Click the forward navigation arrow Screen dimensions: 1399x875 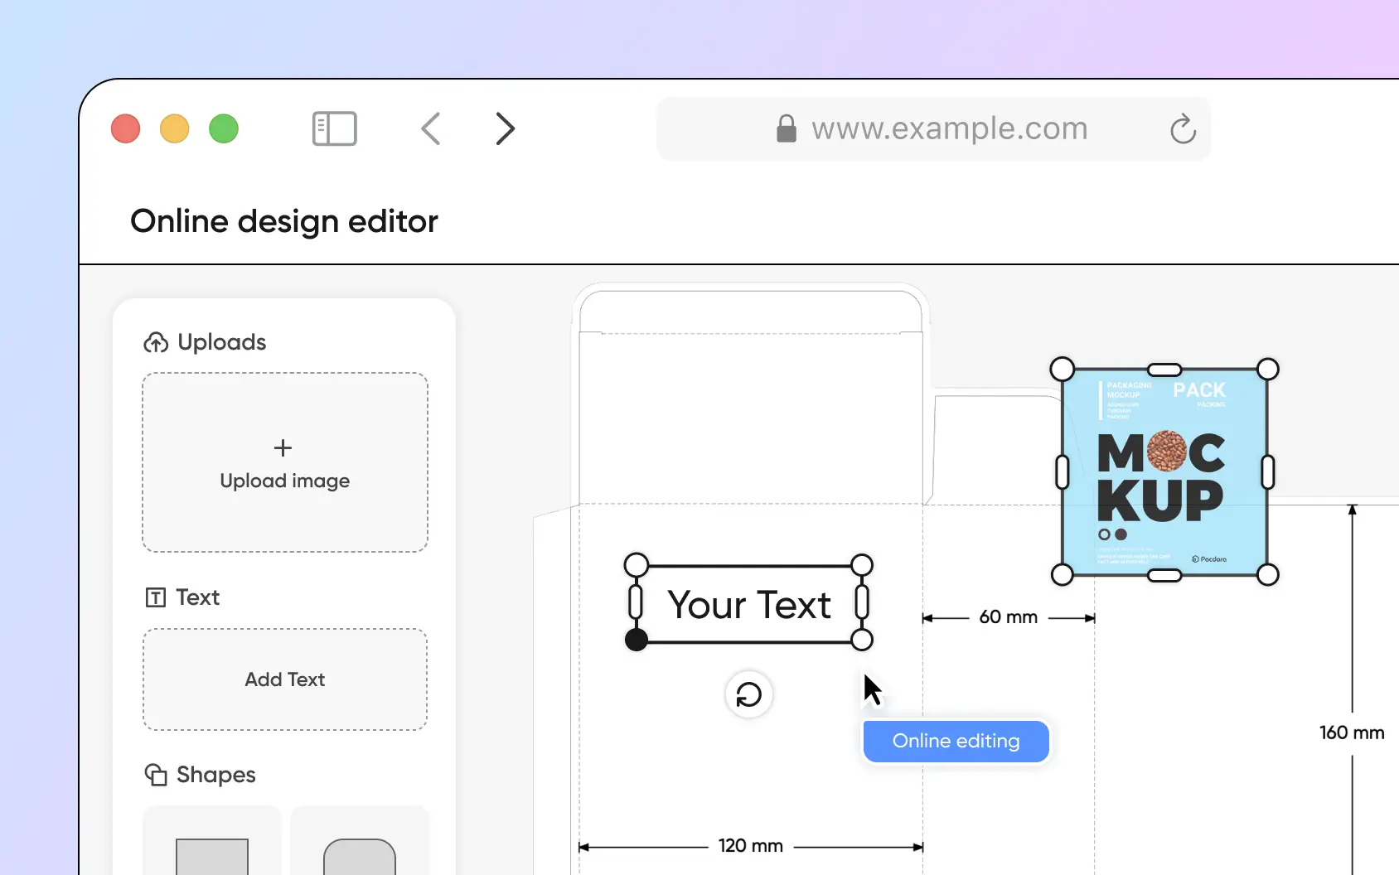coord(504,128)
